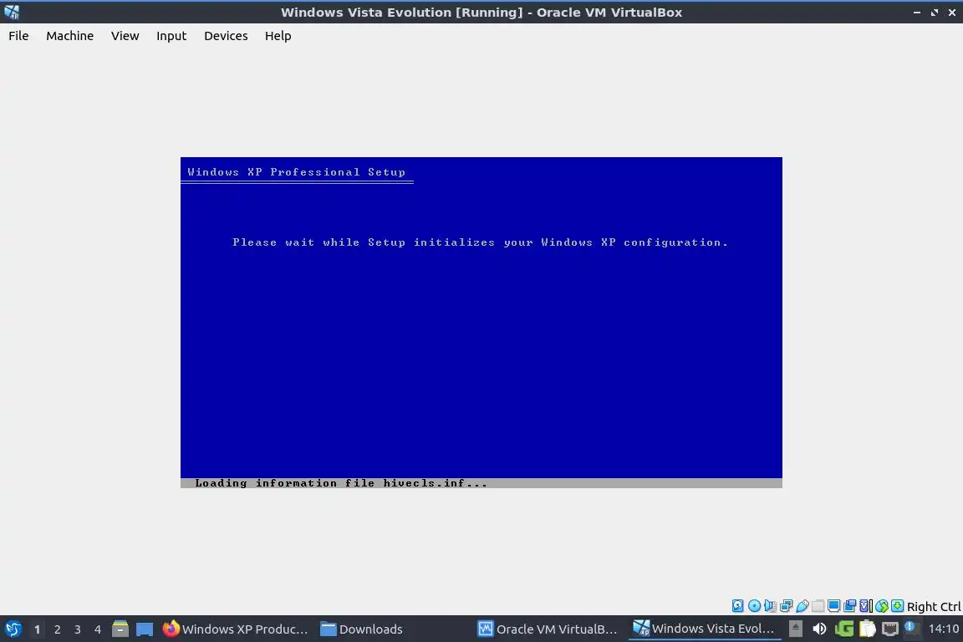This screenshot has width=963, height=642.
Task: Click the 'Please wait while Setup initializes' message
Action: point(481,242)
